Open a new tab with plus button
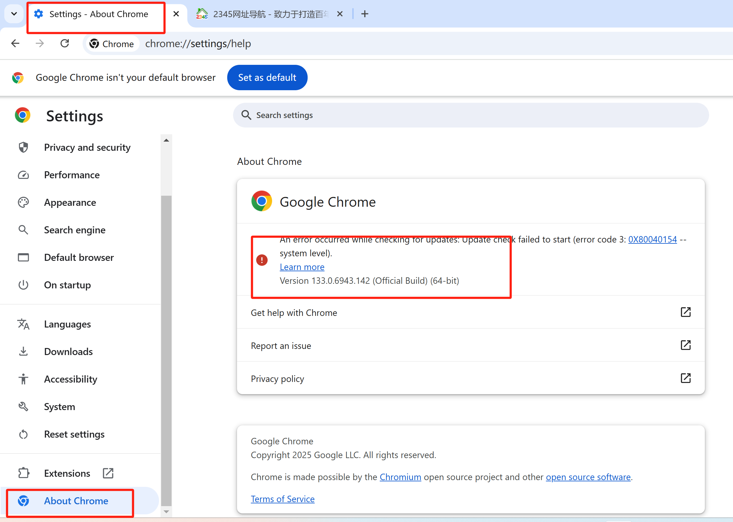This screenshot has height=522, width=733. pos(365,14)
